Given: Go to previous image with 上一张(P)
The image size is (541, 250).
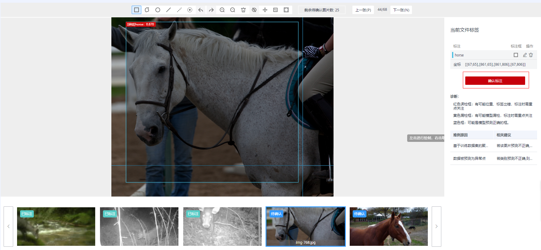Looking at the screenshot, I should point(363,10).
